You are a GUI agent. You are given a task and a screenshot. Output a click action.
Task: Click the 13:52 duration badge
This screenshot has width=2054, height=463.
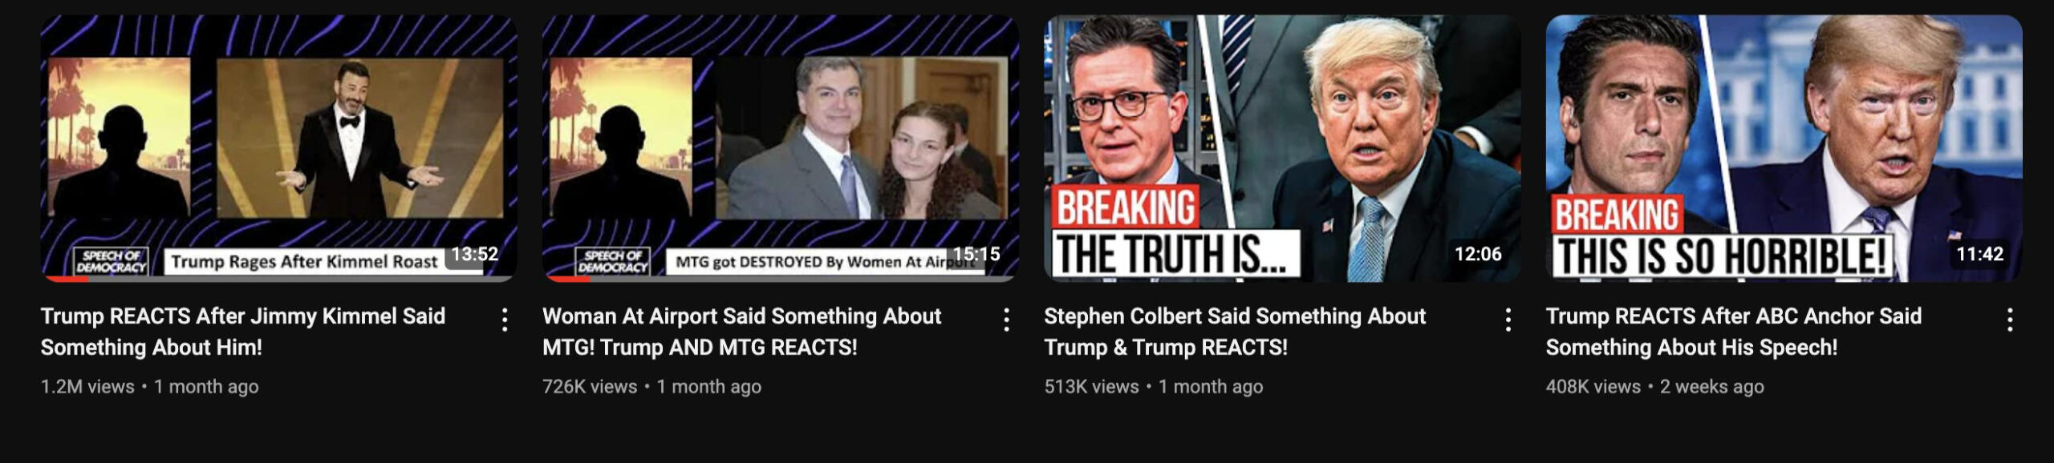point(475,254)
